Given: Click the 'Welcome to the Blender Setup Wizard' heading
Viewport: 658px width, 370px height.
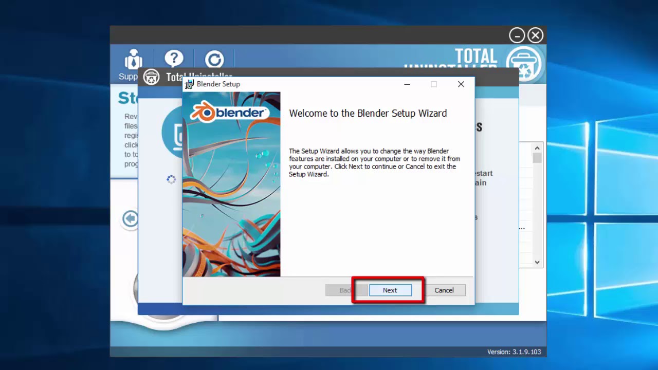Looking at the screenshot, I should coord(368,114).
